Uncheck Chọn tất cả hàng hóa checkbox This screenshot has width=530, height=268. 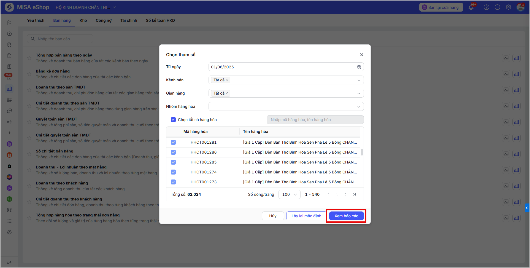173,120
